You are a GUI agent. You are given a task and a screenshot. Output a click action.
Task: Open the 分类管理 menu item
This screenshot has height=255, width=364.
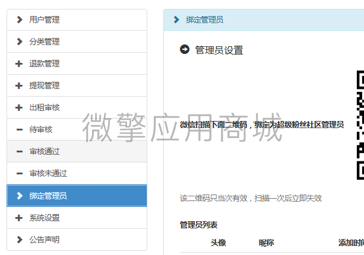click(77, 42)
